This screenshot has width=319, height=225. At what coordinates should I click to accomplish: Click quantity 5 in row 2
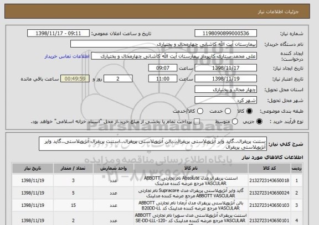tap(73, 193)
